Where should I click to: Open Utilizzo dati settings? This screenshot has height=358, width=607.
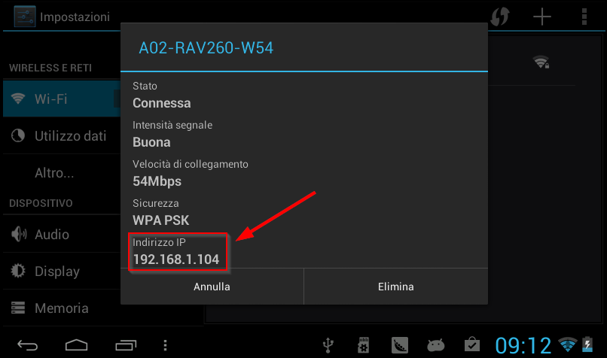coord(62,135)
